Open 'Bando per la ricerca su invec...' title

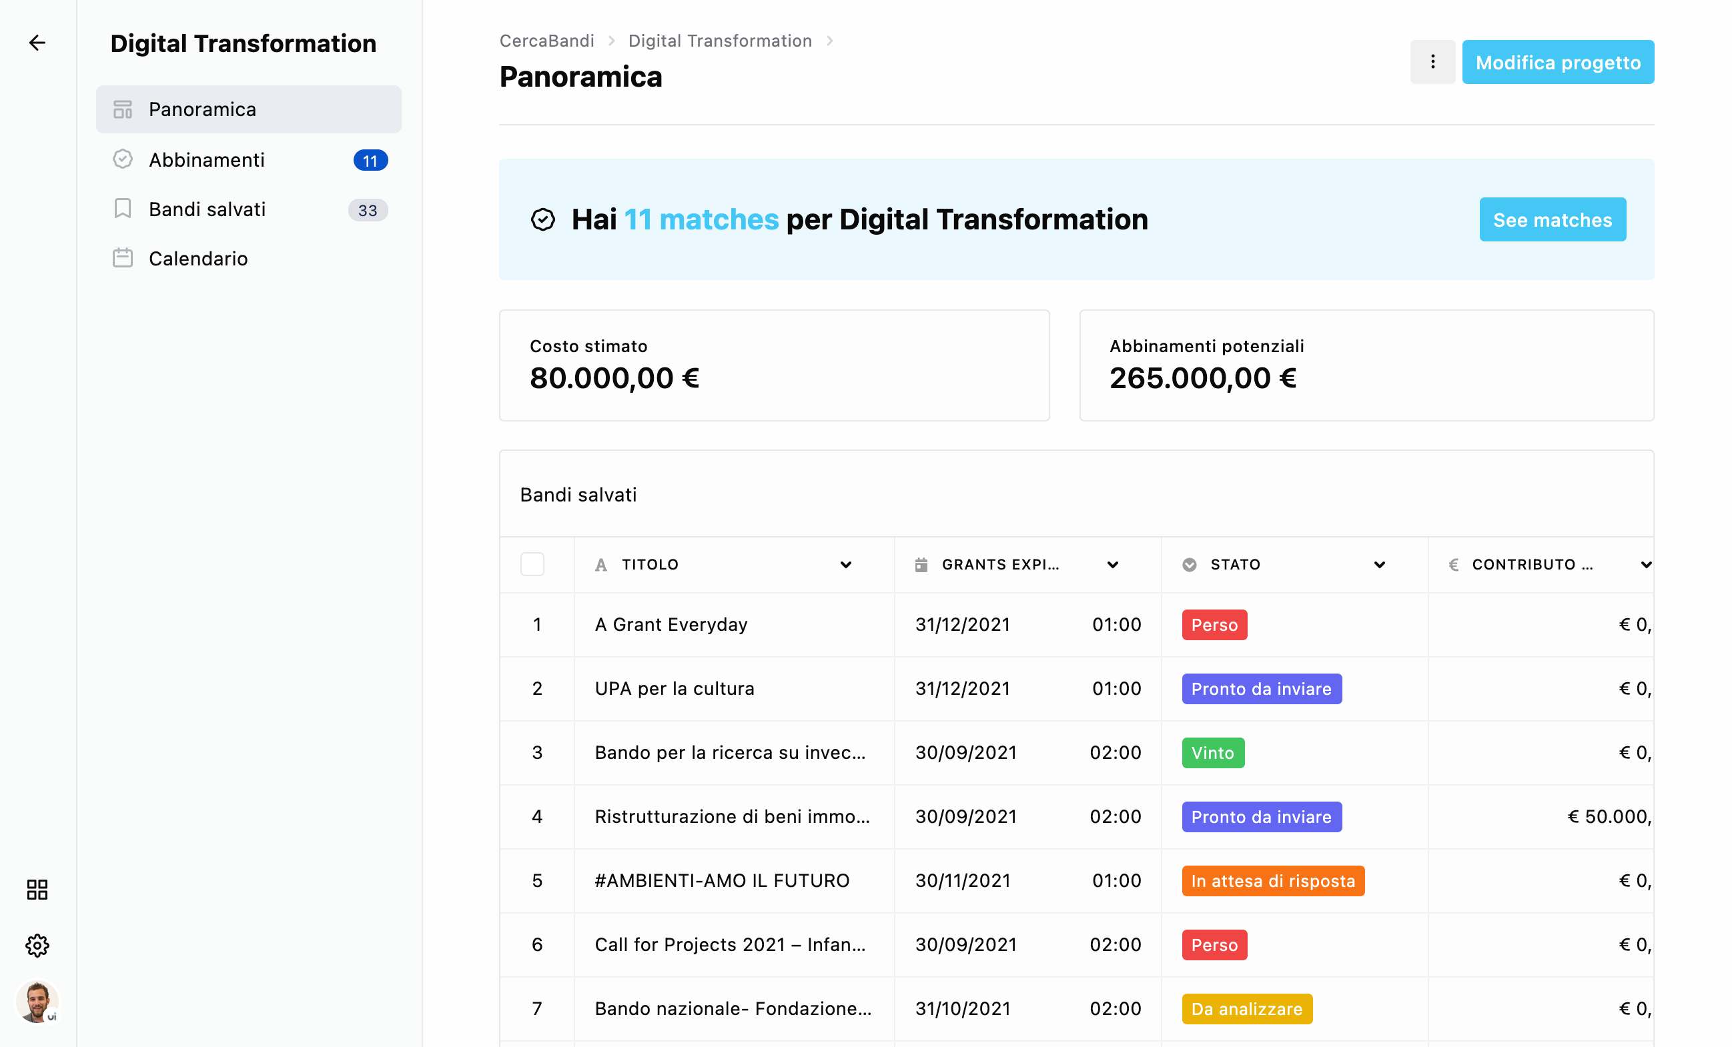click(x=731, y=753)
